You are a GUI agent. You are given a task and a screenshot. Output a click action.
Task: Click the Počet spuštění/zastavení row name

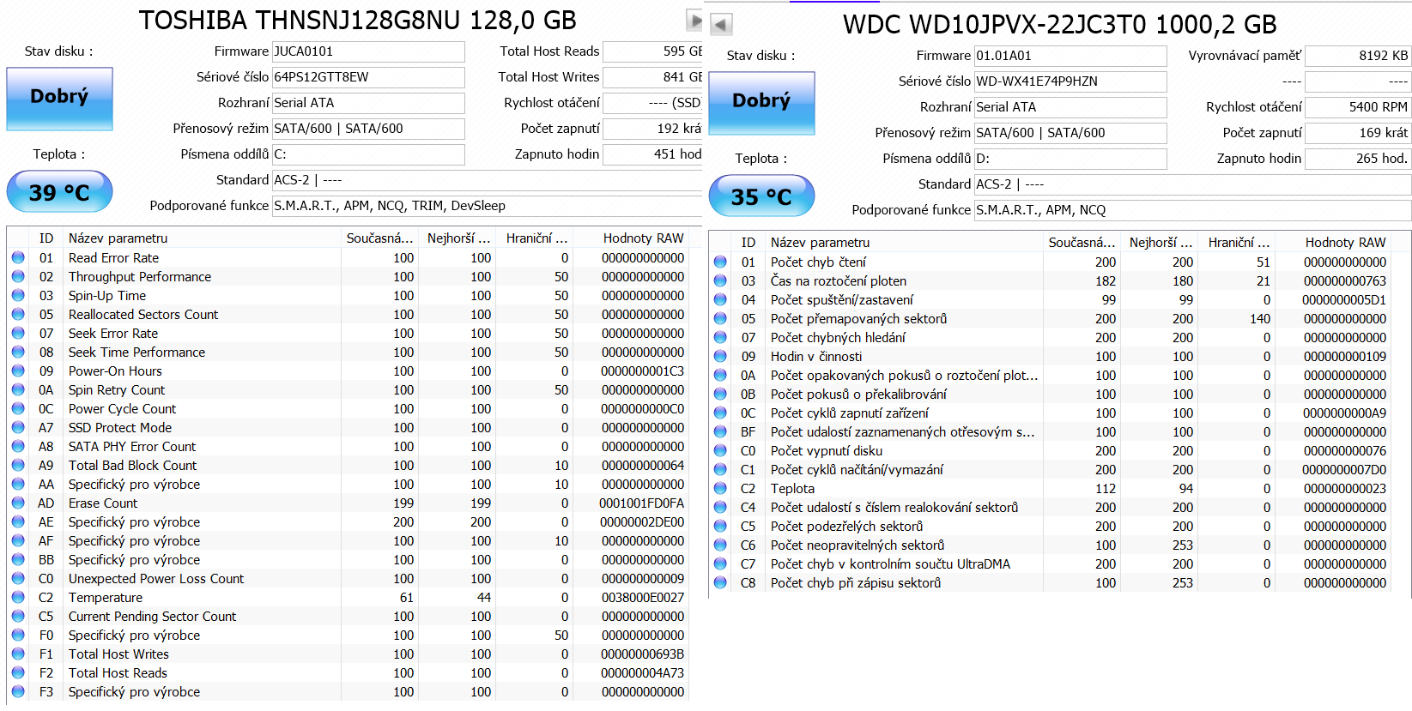tap(842, 300)
